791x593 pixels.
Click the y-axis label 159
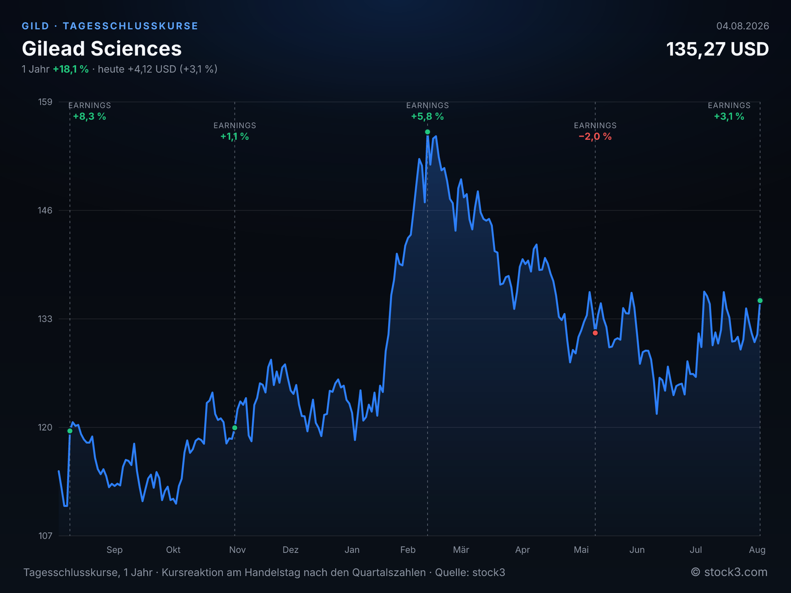(45, 102)
